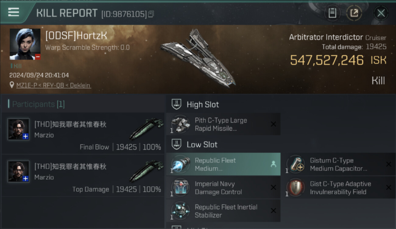Open the MZ1E-P location link
Screen dimensions: 396x229
[53, 85]
